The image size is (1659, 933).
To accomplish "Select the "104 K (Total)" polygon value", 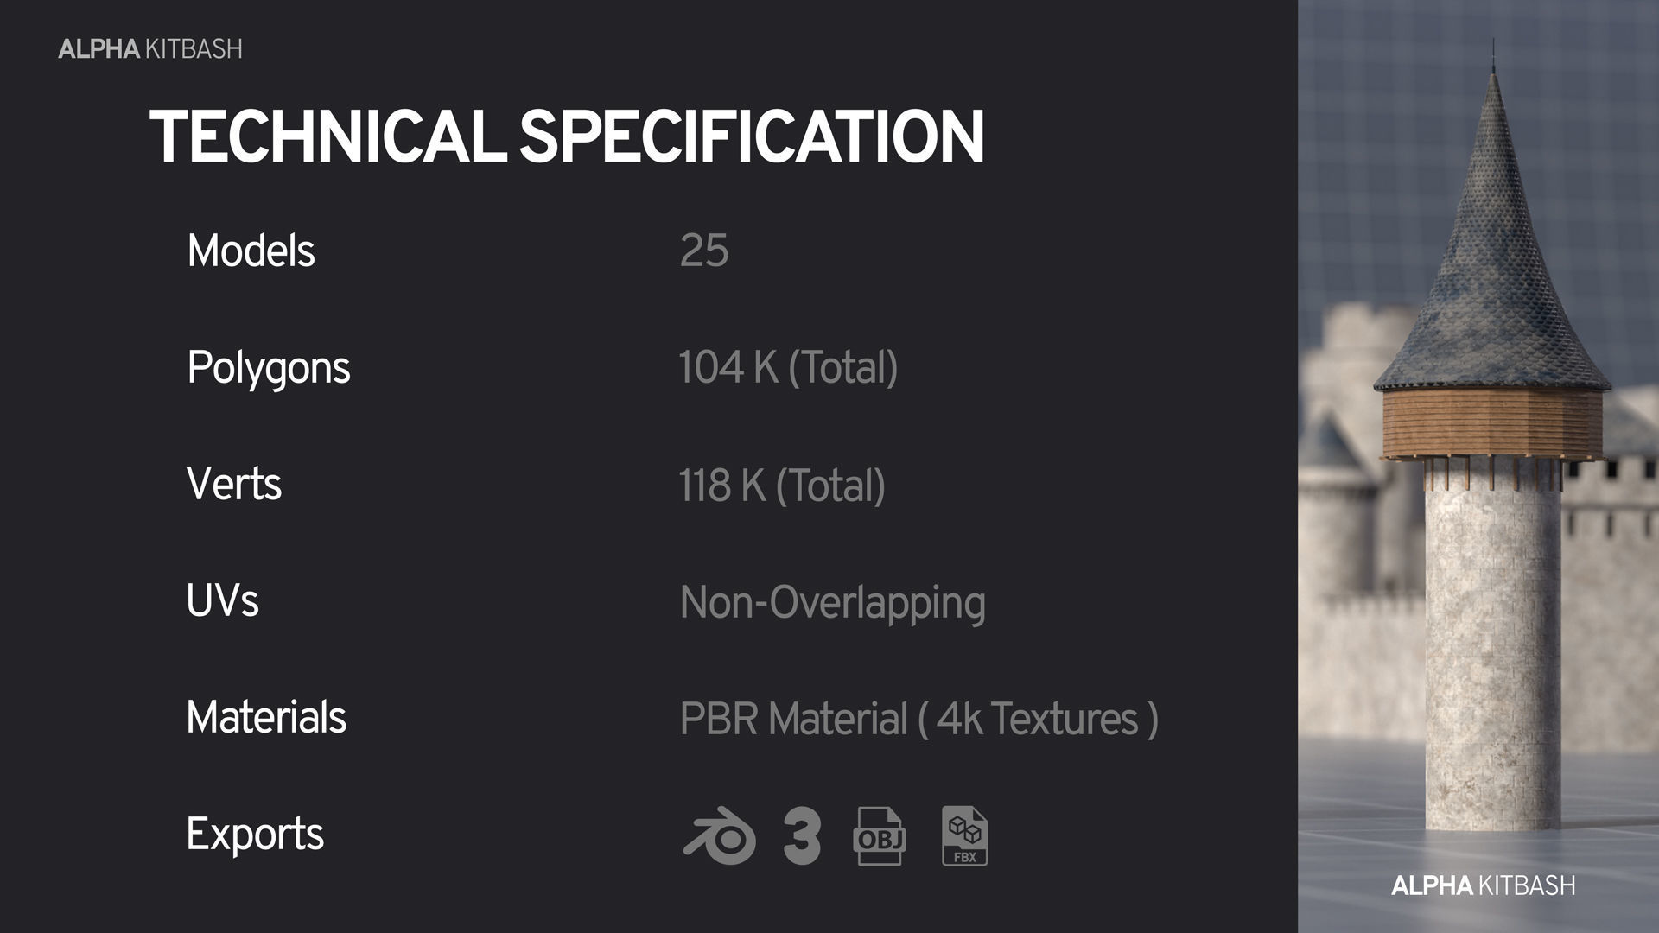I will click(x=788, y=368).
